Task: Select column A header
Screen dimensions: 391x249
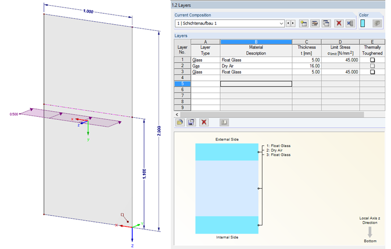Action: (205, 42)
